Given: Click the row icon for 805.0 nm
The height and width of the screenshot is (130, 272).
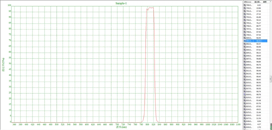Looking at the screenshot, I should [x=245, y=53].
